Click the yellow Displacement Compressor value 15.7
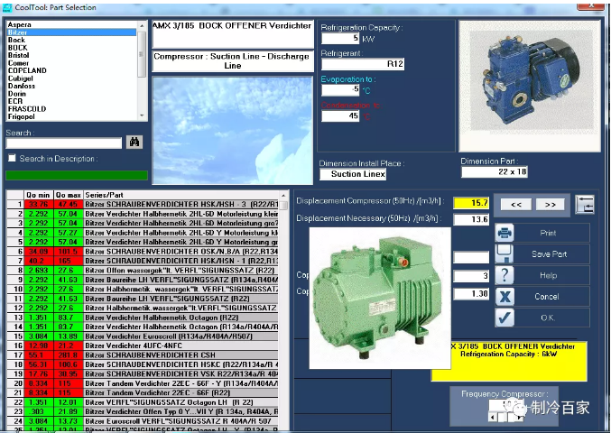The width and height of the screenshot is (611, 433). click(x=471, y=203)
